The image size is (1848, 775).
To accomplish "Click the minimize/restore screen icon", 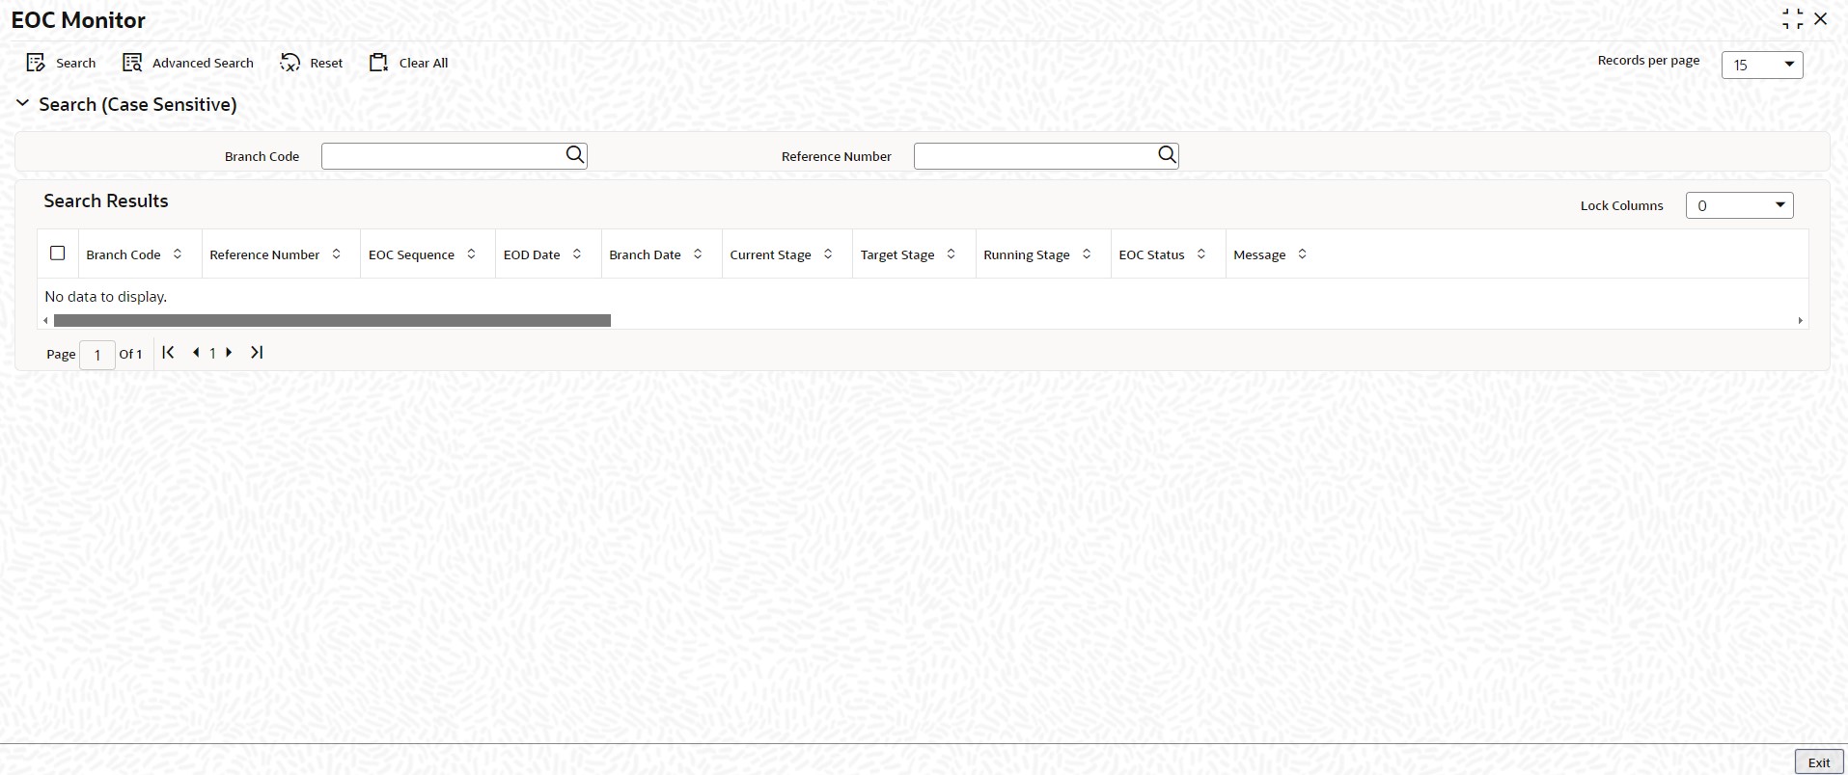I will 1792,19.
